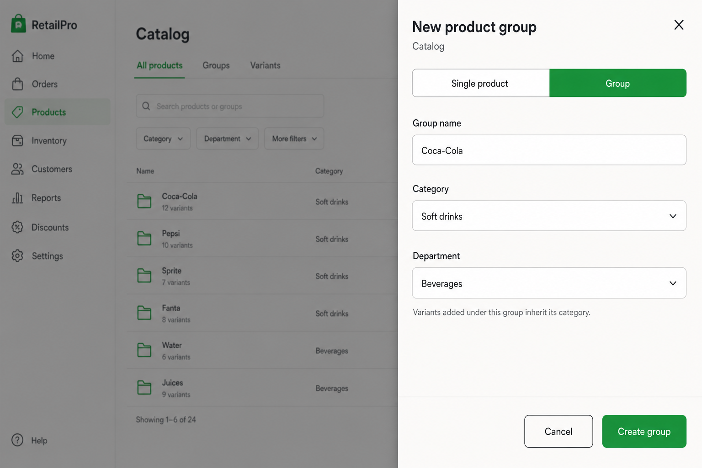
Task: Click the Name column header
Action: coord(145,171)
